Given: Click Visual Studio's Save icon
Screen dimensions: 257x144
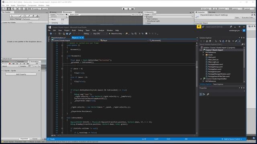Looking at the screenshot, I should [x=67, y=34].
